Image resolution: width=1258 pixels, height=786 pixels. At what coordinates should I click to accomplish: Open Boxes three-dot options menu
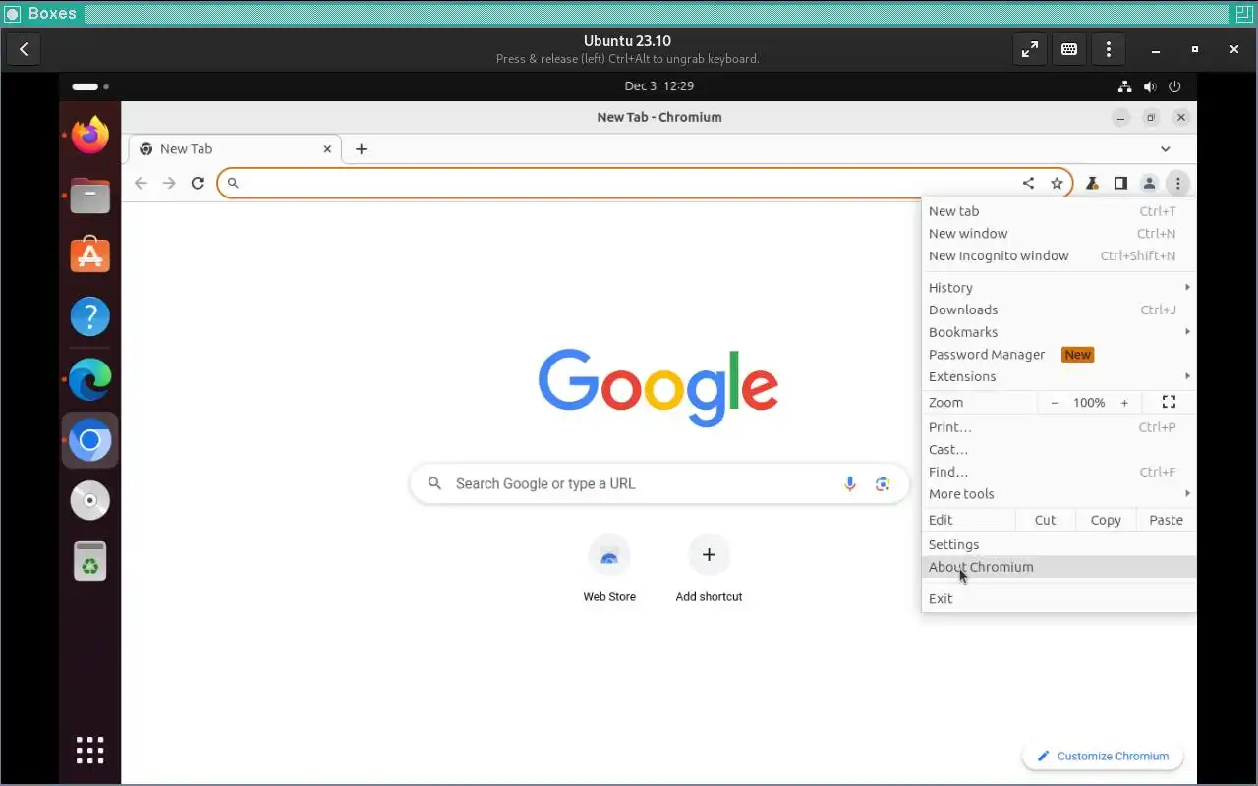point(1109,49)
